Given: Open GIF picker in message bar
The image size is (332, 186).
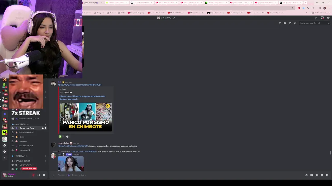Looking at the screenshot, I should pyautogui.click(x=312, y=175).
